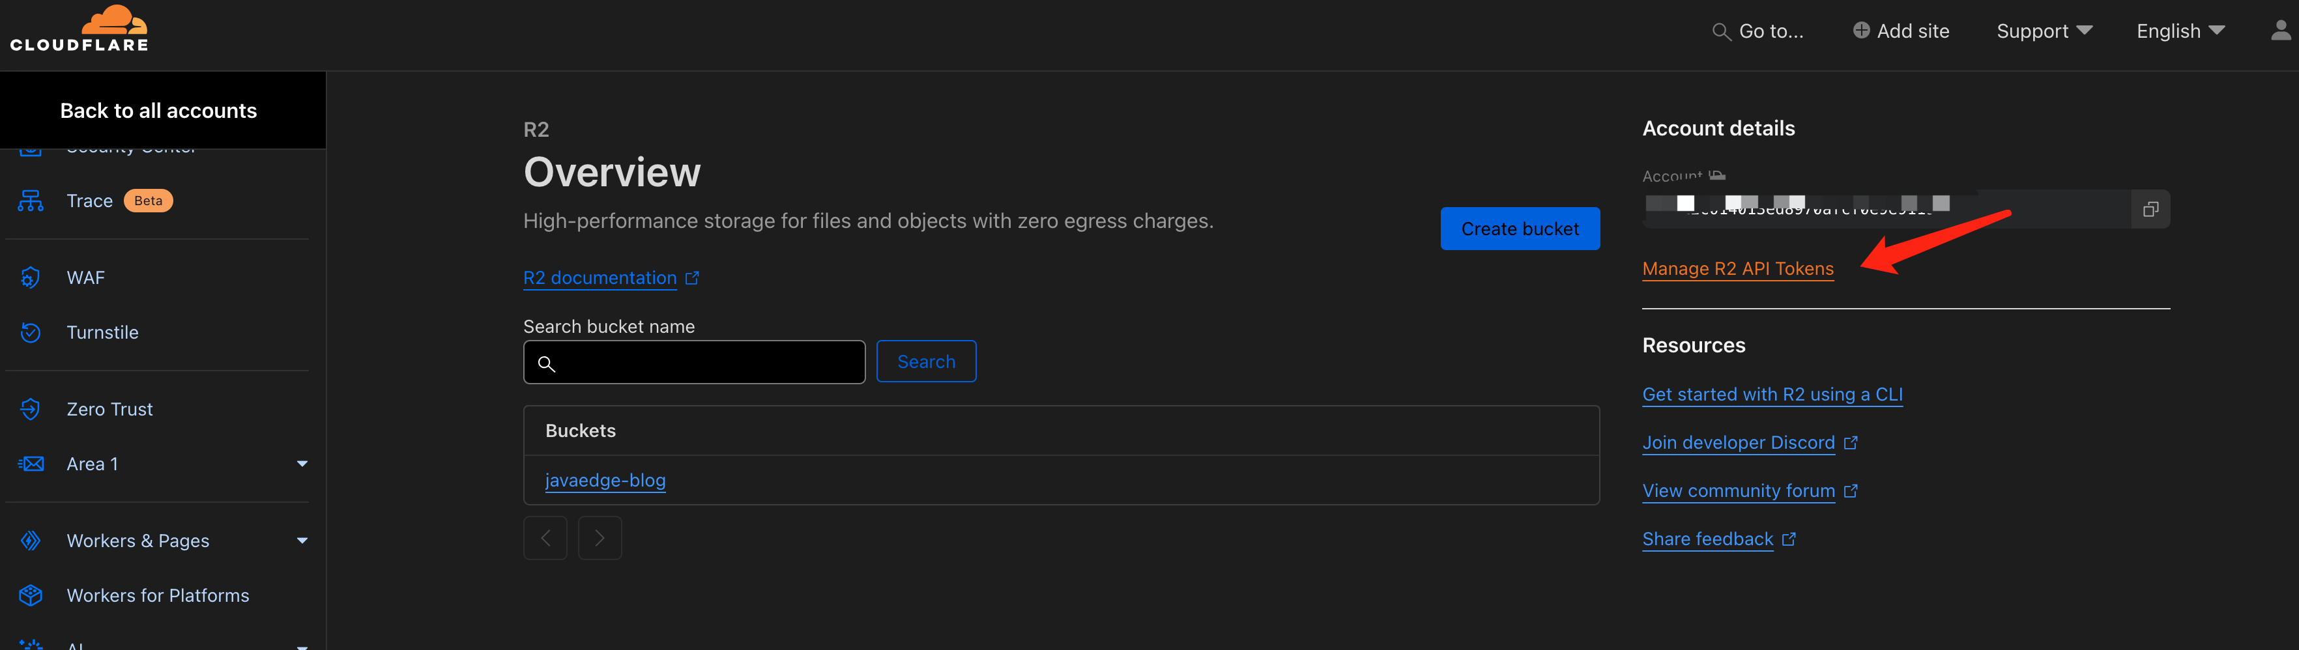Click the Area 1 sidebar label
The height and width of the screenshot is (650, 2299).
[92, 464]
